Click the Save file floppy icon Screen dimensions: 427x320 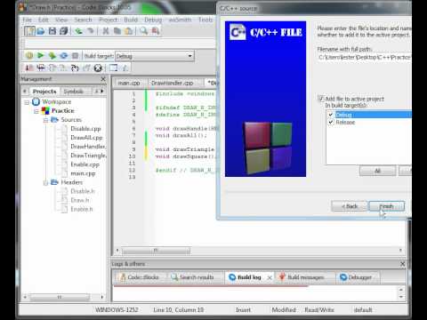(x=52, y=31)
